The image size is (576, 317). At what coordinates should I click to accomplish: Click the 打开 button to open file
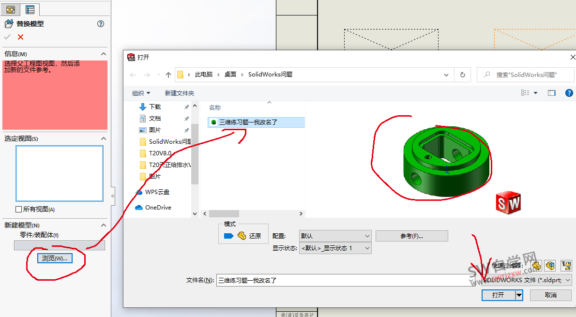pos(498,295)
